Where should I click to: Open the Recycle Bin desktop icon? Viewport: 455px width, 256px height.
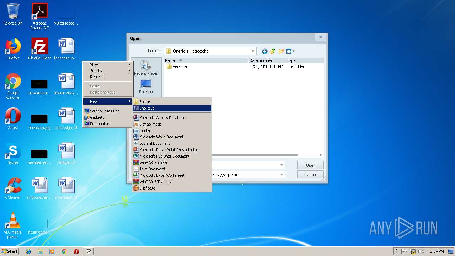tap(13, 14)
